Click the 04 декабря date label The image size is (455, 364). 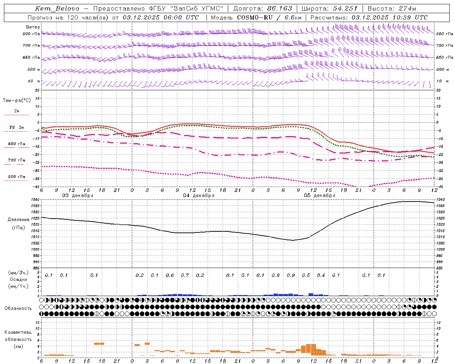tap(199, 196)
